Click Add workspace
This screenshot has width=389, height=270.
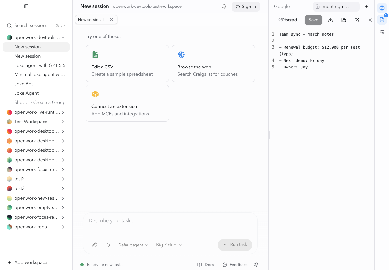(x=27, y=262)
